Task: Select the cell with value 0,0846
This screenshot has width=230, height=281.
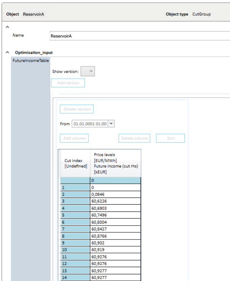Action: 116,194
